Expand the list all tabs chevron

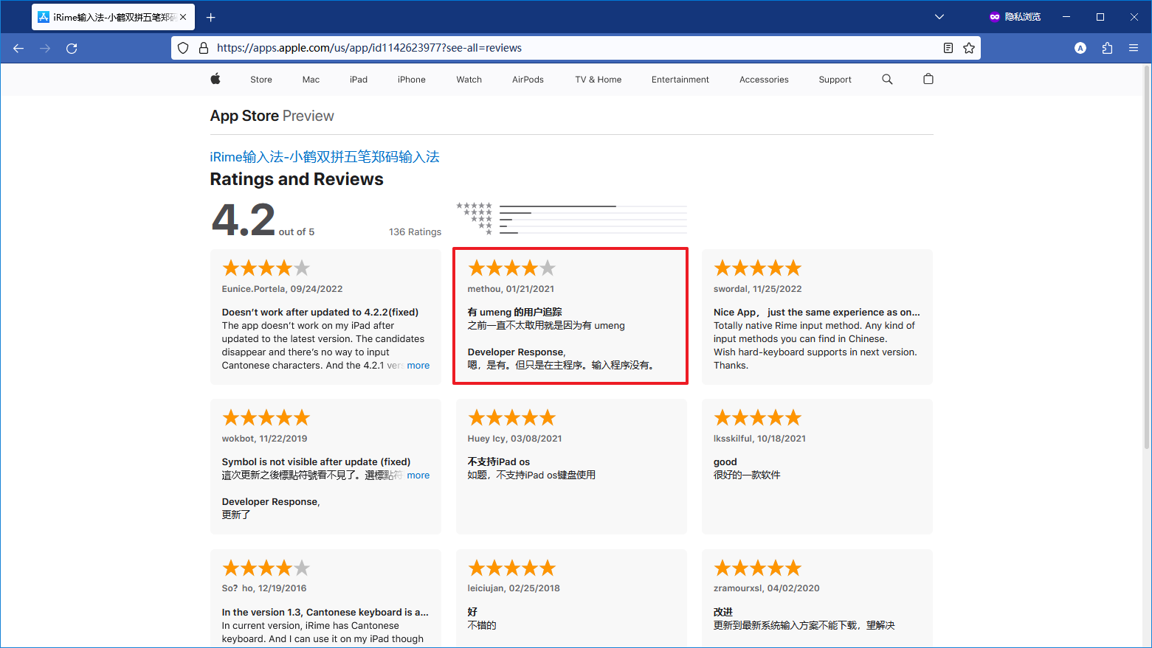tap(939, 17)
